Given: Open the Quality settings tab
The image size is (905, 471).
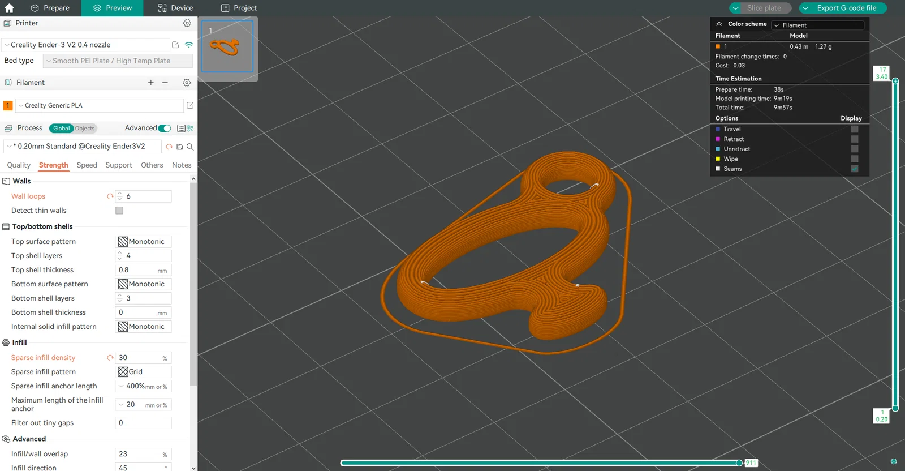Looking at the screenshot, I should [x=19, y=165].
